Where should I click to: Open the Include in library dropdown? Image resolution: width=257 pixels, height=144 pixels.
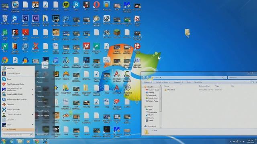[x=163, y=82]
